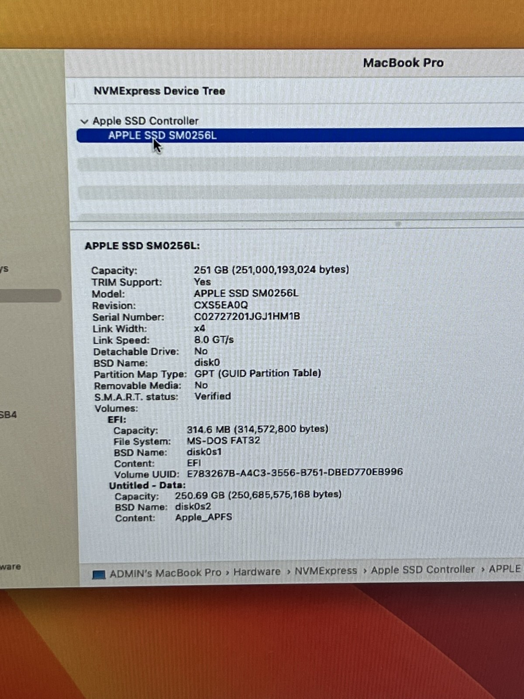Click Link Speed value 8.0 GT/s
Screen dimensions: 524x699
[214, 340]
